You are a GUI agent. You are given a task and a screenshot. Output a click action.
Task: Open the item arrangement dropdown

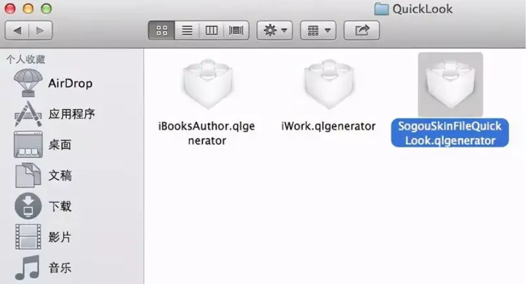(318, 31)
